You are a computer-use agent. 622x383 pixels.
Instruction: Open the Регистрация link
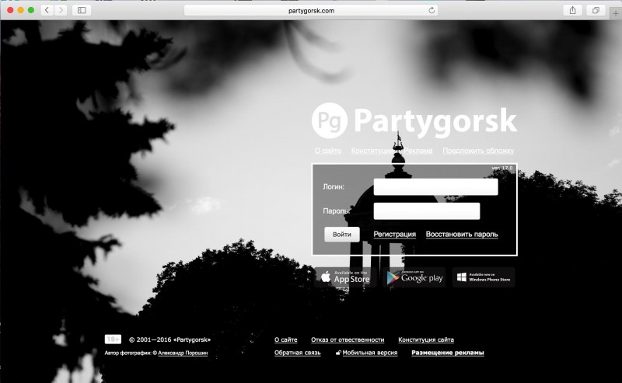394,235
